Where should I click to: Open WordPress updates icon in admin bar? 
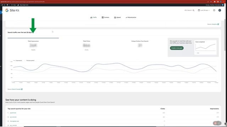[4, 5]
